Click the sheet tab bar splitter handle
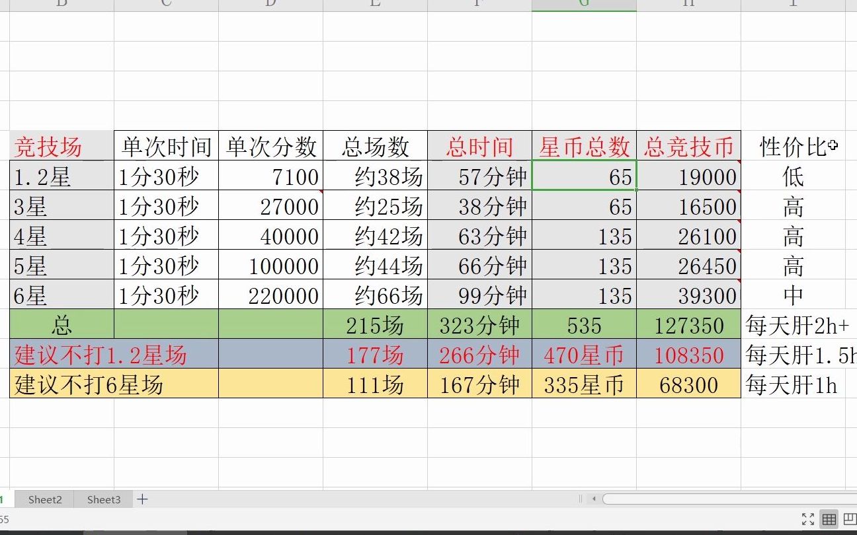The width and height of the screenshot is (857, 535). coord(581,499)
